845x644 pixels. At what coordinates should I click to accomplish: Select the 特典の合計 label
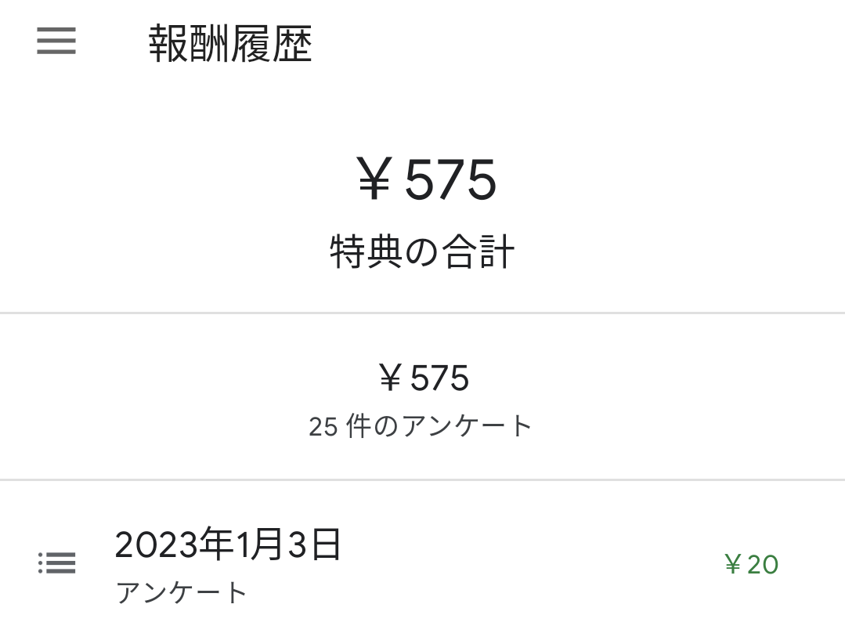point(422,253)
